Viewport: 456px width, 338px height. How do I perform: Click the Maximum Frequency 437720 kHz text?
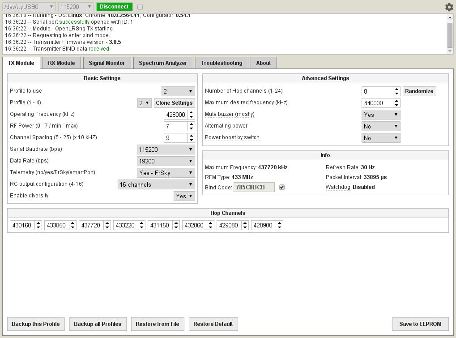(x=246, y=167)
